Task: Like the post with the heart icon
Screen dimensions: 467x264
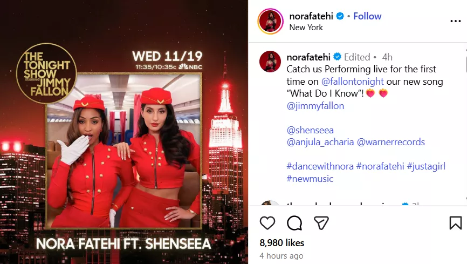Action: (x=267, y=223)
